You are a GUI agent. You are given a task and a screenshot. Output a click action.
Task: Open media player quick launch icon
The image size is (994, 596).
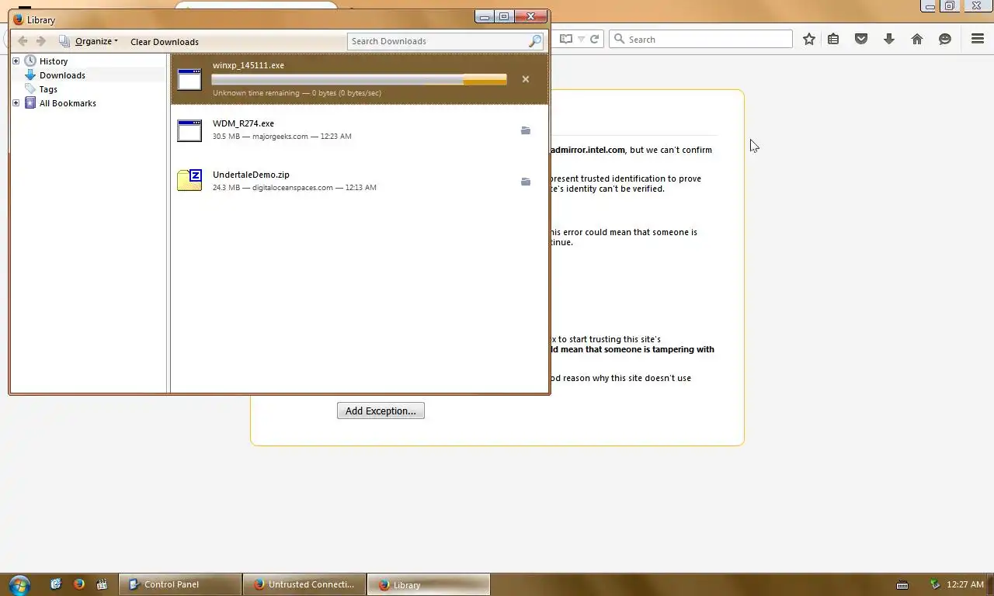101,584
